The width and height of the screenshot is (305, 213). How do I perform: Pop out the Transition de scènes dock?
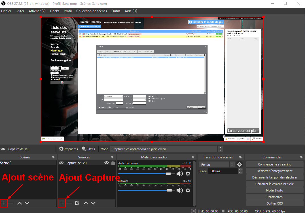pyautogui.click(x=240, y=157)
